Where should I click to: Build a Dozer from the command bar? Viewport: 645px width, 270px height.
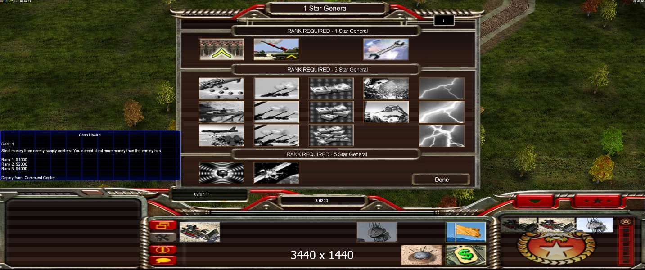coord(200,232)
